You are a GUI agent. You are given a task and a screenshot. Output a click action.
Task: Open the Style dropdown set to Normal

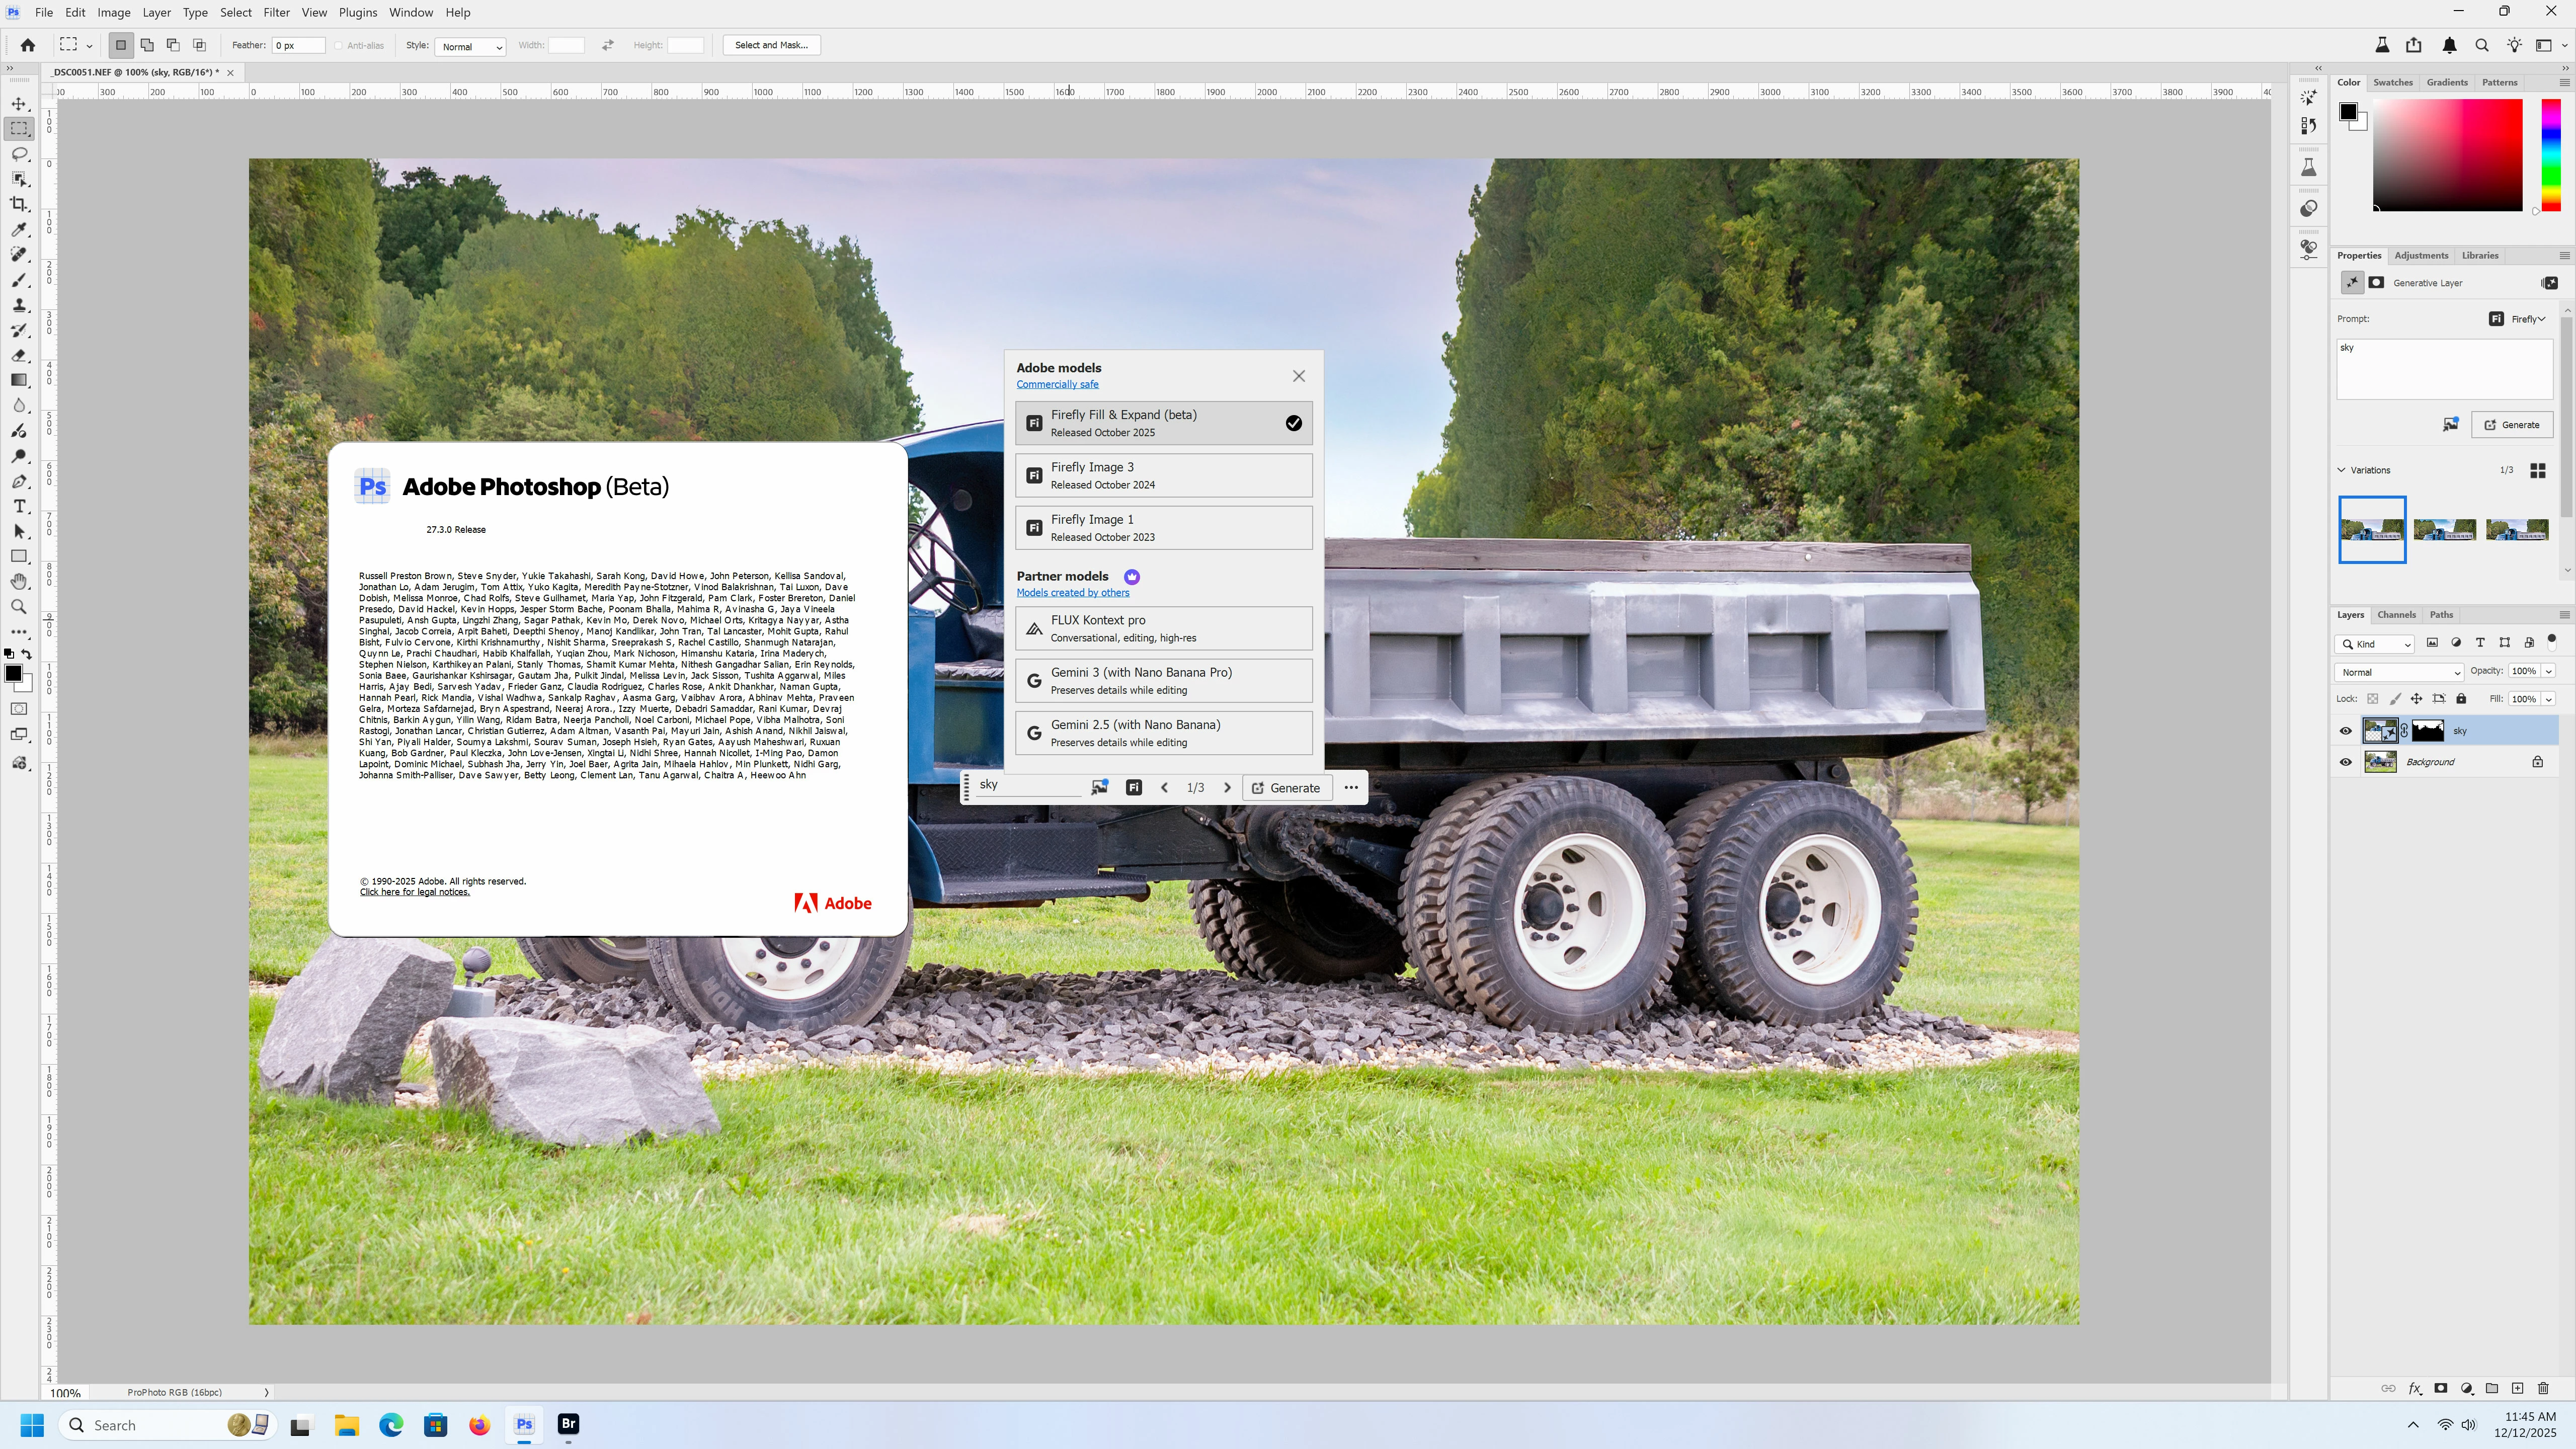pos(470,46)
